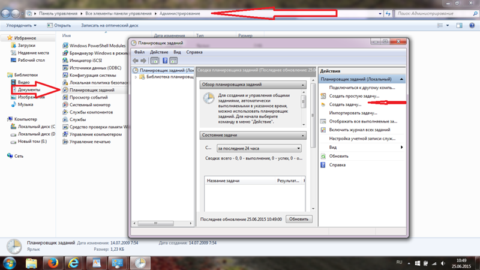
Task: Click Панель управления in the address bar
Action: coord(58,13)
